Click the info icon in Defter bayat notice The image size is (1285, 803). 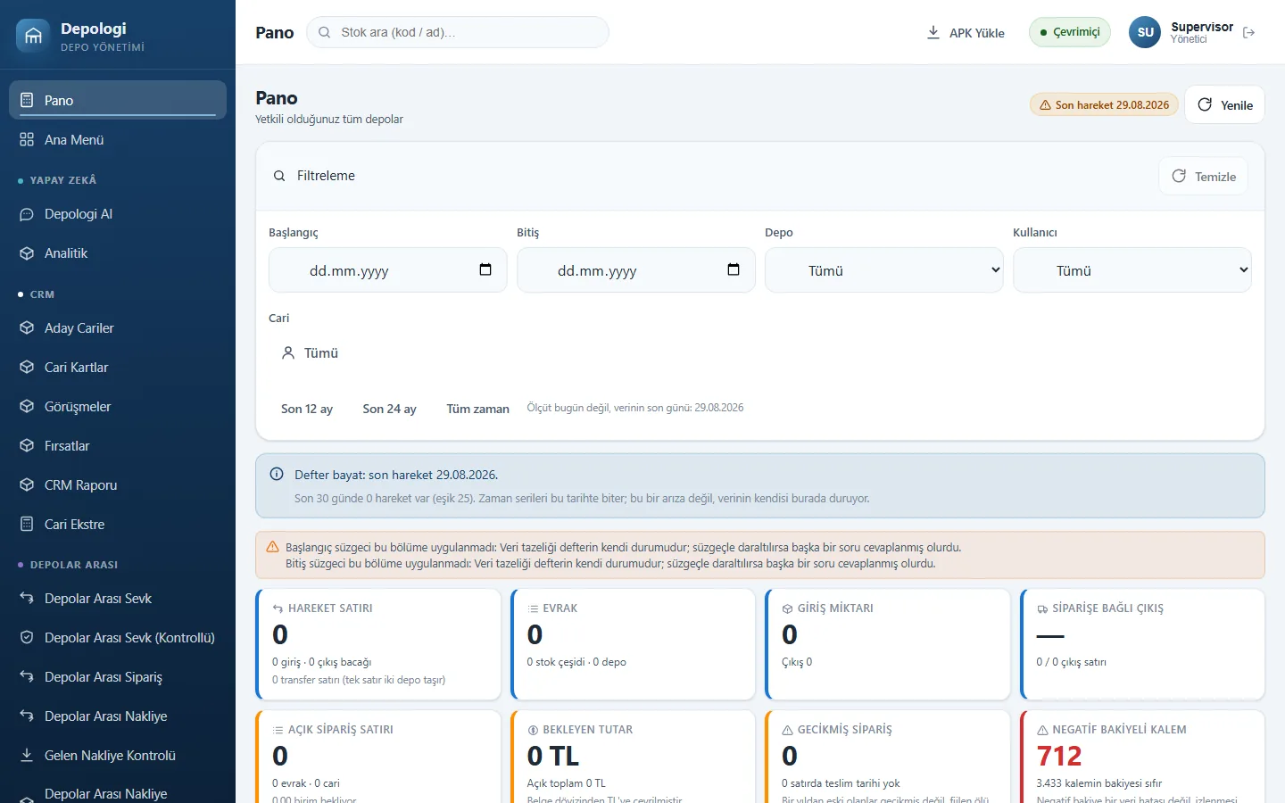[277, 475]
